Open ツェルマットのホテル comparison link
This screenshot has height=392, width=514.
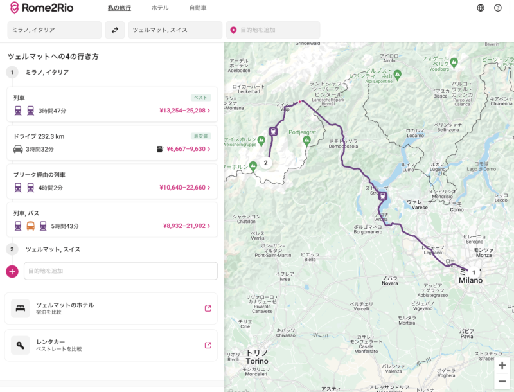click(111, 308)
